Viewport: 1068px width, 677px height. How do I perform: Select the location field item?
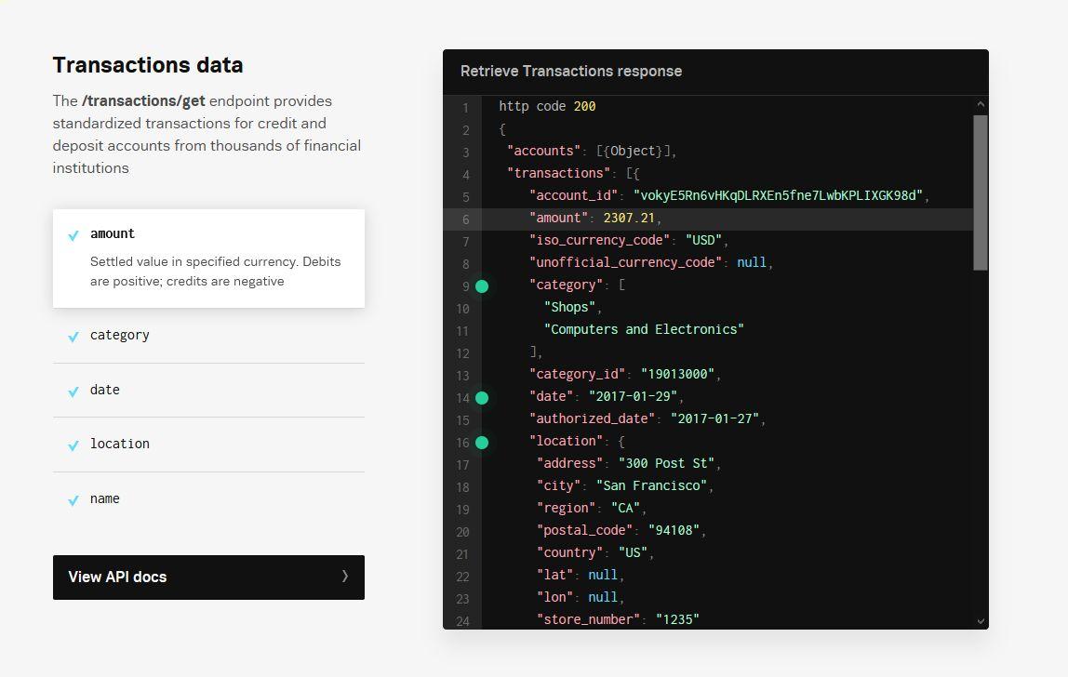[x=208, y=445]
